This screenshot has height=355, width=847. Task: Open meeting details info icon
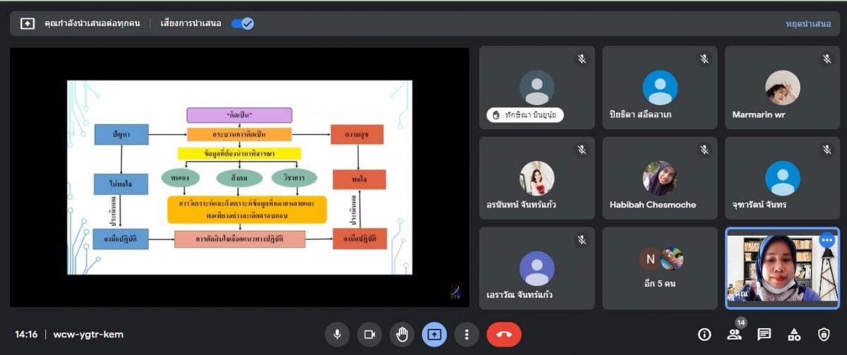point(704,335)
